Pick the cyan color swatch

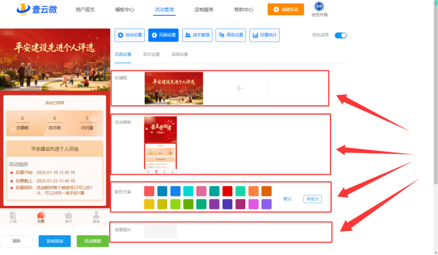pyautogui.click(x=188, y=191)
